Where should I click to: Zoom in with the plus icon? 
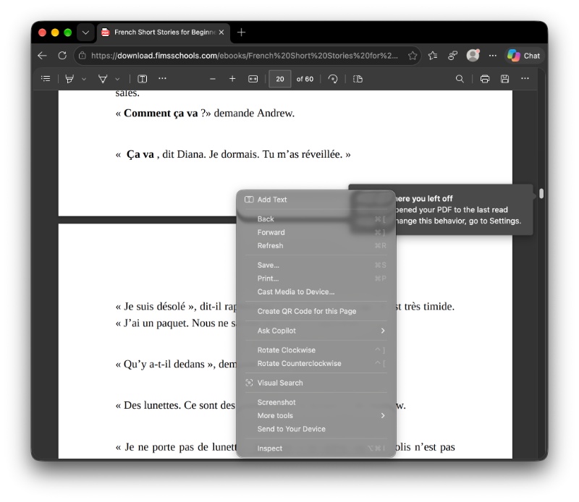pyautogui.click(x=232, y=79)
